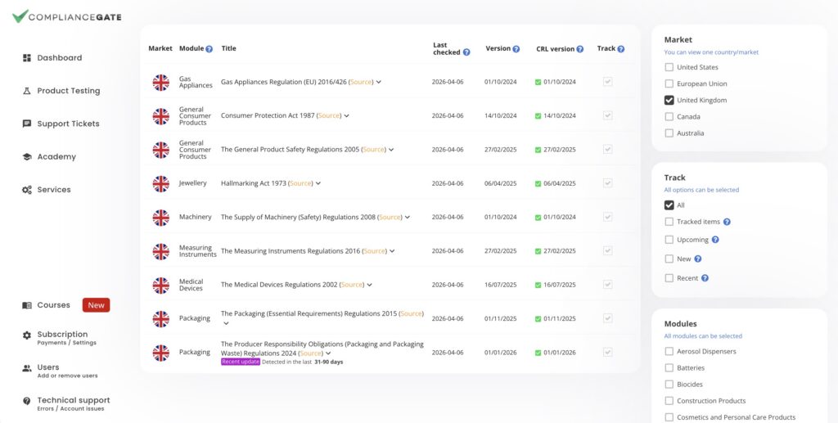This screenshot has height=423, width=838.
Task: Toggle the All track checkbox
Action: pos(669,205)
